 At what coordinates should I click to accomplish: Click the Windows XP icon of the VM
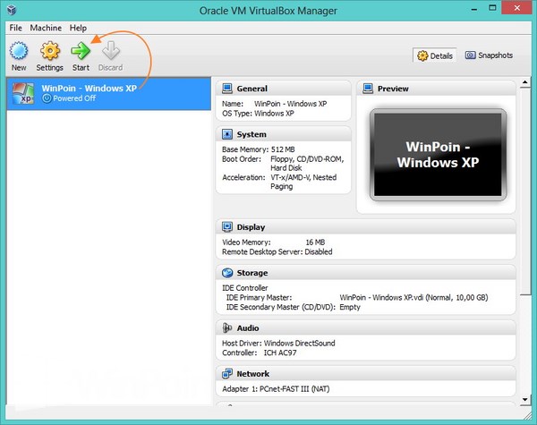click(23, 93)
